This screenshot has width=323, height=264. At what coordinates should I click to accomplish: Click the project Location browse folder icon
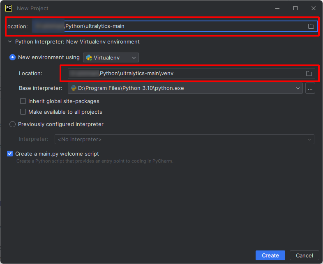click(x=311, y=26)
